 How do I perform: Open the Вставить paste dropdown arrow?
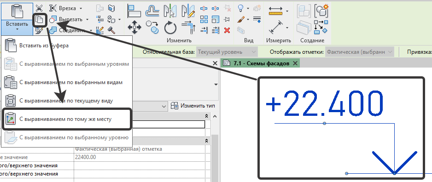(17, 29)
